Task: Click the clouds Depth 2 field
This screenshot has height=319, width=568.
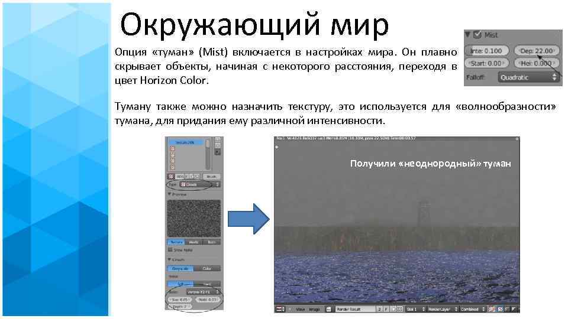Action: pos(180,307)
